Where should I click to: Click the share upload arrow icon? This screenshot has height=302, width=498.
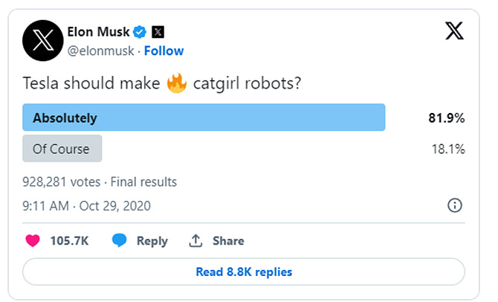click(196, 240)
